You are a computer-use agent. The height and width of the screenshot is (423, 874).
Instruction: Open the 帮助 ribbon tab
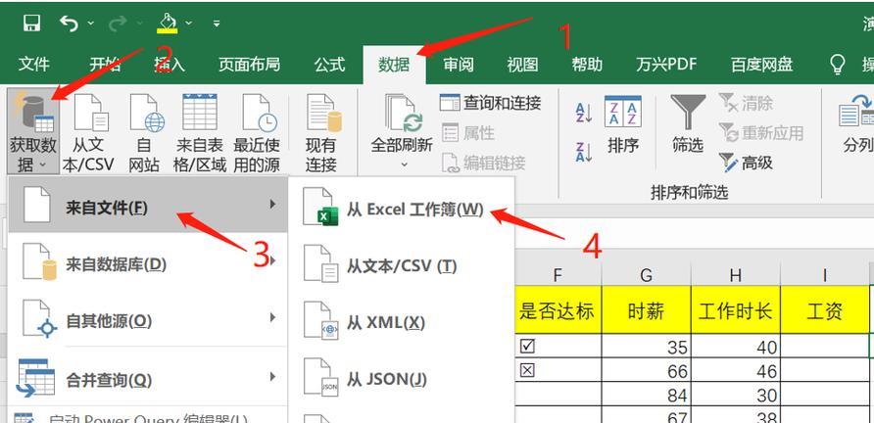click(x=587, y=65)
